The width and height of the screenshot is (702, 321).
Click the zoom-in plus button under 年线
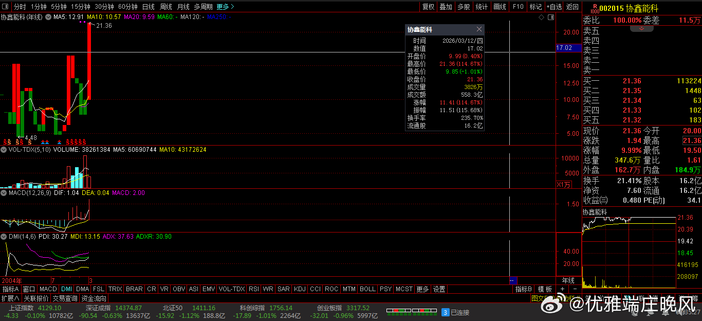562,289
